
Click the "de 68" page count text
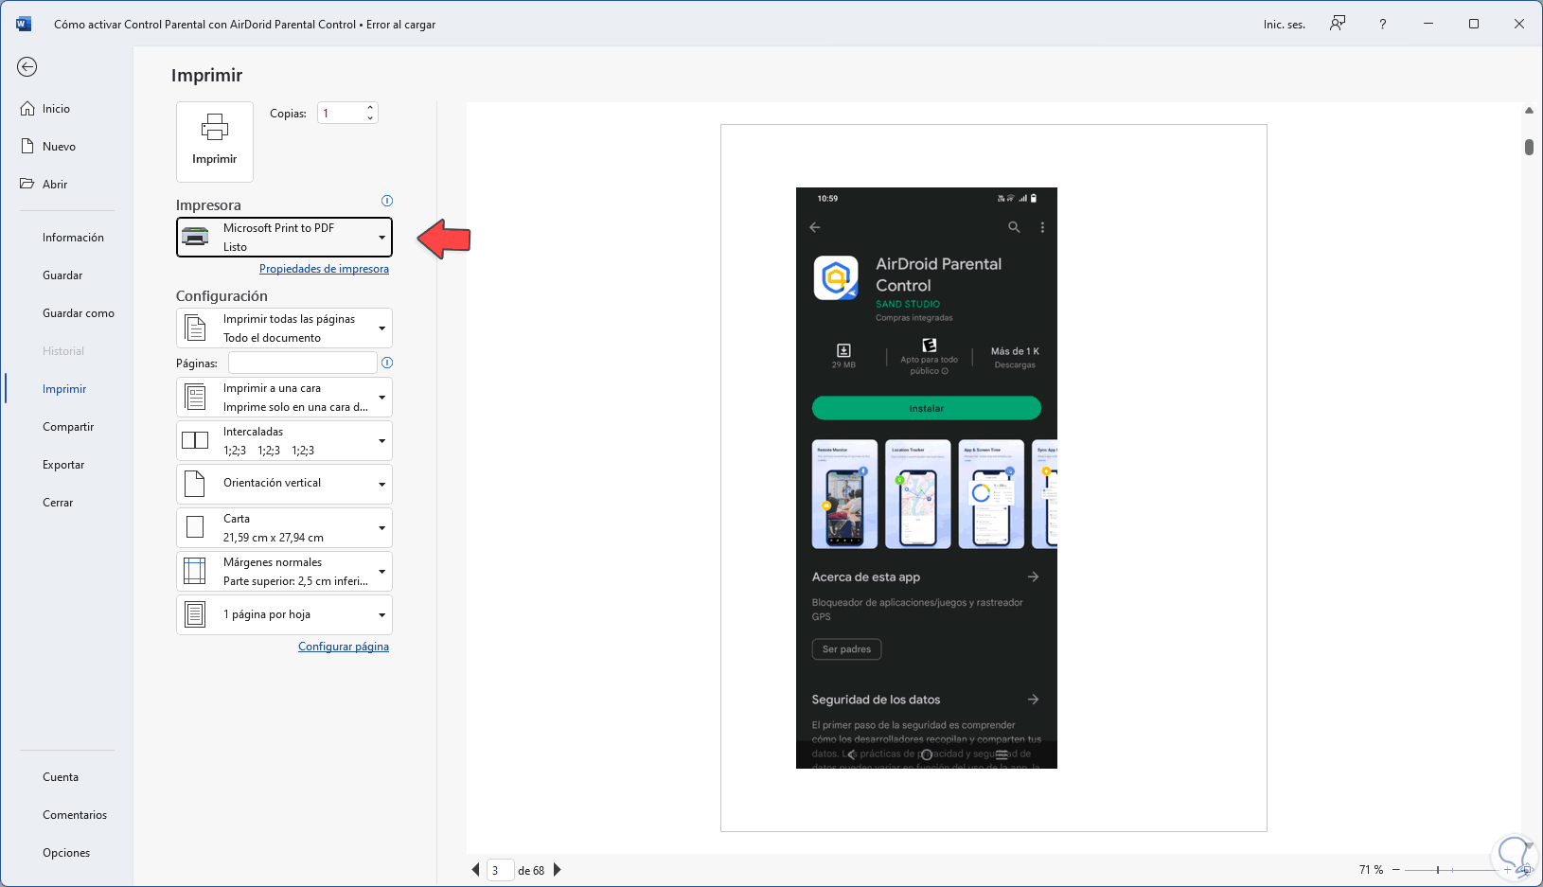pos(531,871)
